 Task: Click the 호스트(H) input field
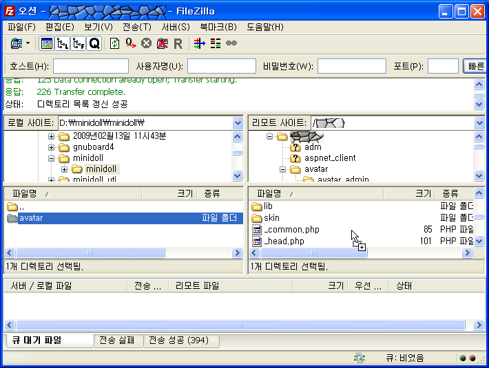pos(91,66)
